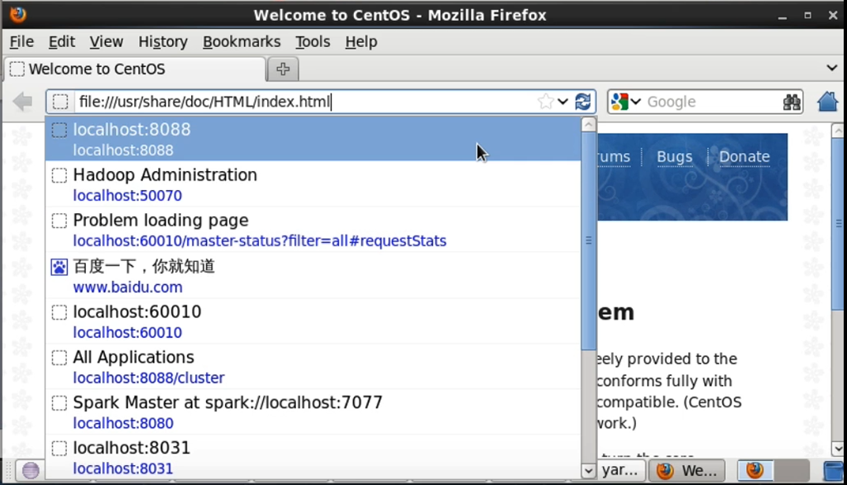Viewport: 847px width, 485px height.
Task: Open the Google search engine selector dropdown
Action: coord(626,102)
